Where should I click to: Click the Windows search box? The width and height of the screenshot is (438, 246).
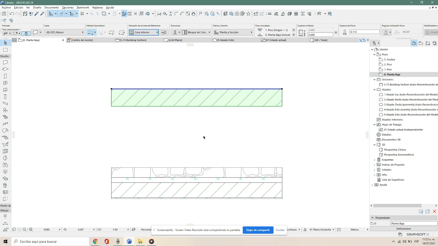click(x=51, y=242)
